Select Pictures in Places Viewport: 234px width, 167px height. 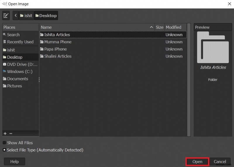coord(20,86)
